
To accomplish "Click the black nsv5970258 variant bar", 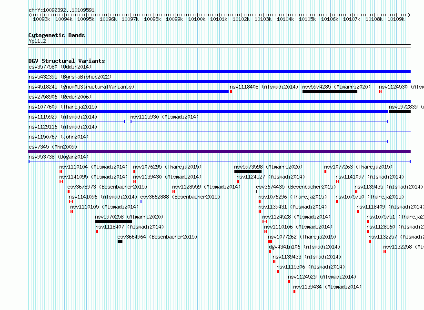I will tap(113, 221).
